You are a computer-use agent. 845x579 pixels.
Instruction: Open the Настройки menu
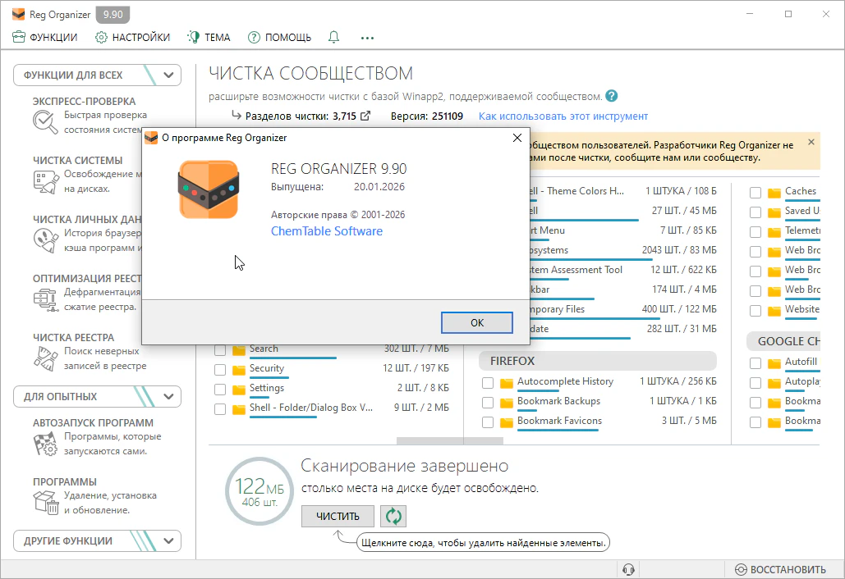(x=132, y=37)
